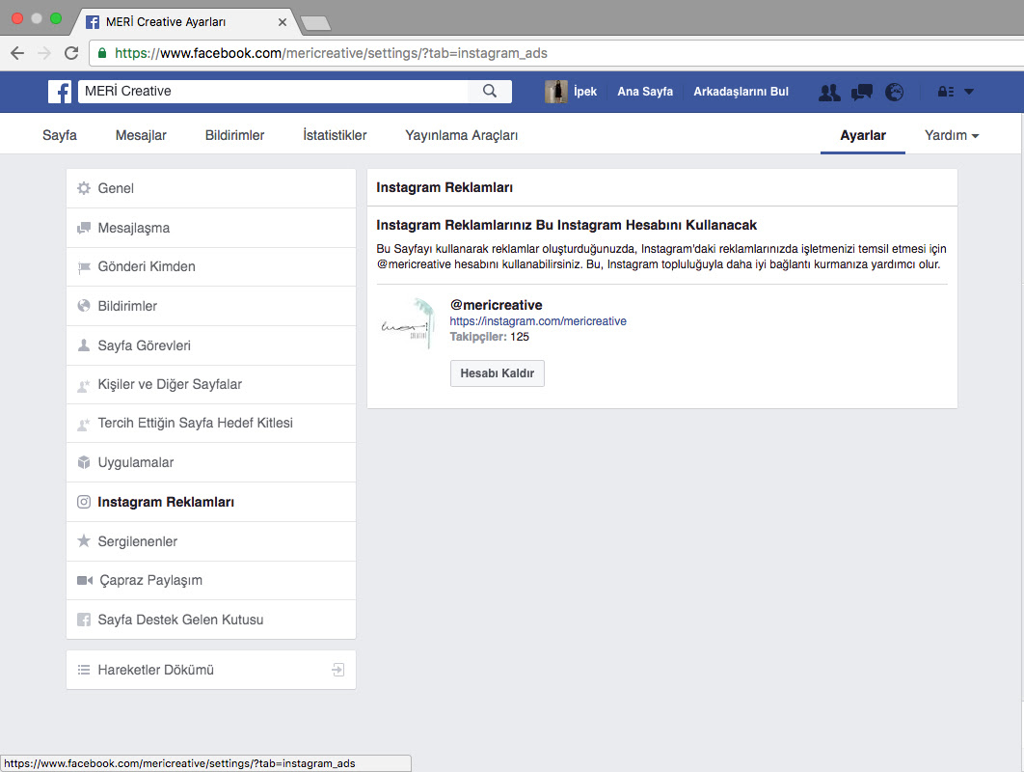Open Sergilenenler settings section
The width and height of the screenshot is (1024, 772).
pyautogui.click(x=211, y=541)
